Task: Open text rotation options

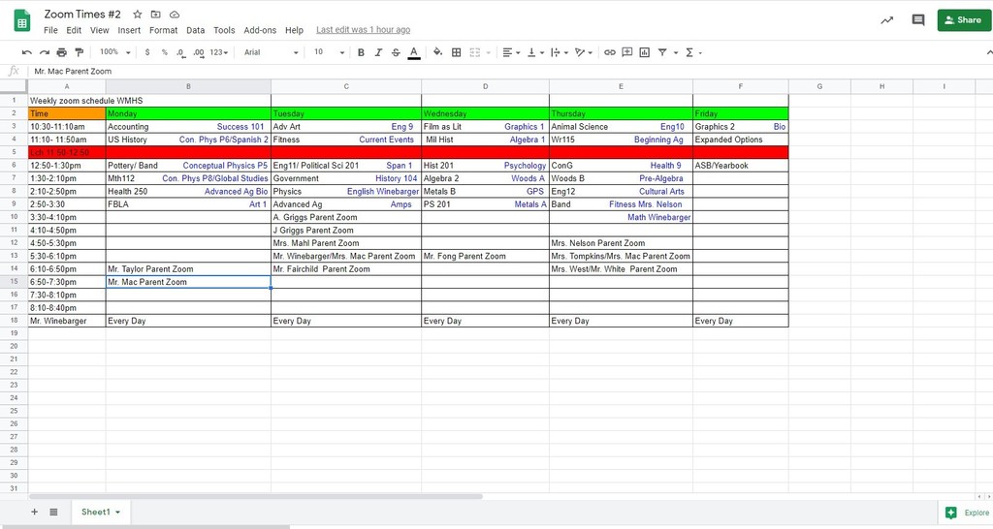Action: pyautogui.click(x=583, y=52)
